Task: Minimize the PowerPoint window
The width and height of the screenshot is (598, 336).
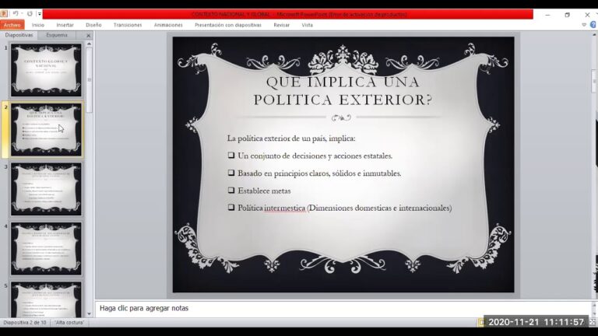Action: tap(547, 15)
